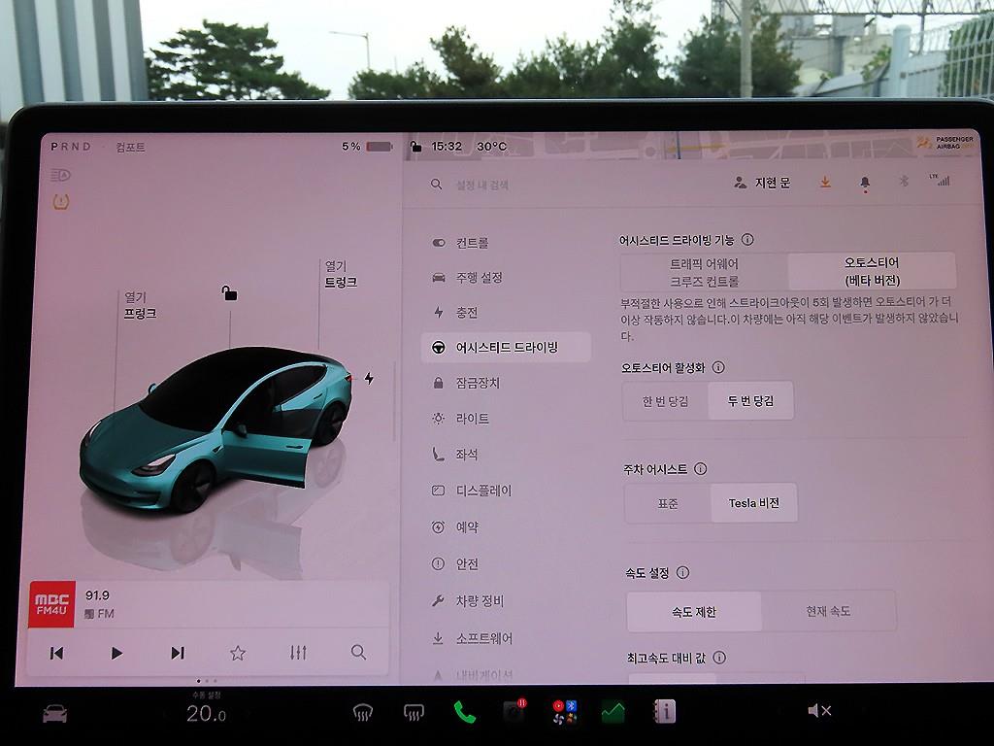
Task: Tap the car unlock icon above vehicle
Action: click(229, 293)
